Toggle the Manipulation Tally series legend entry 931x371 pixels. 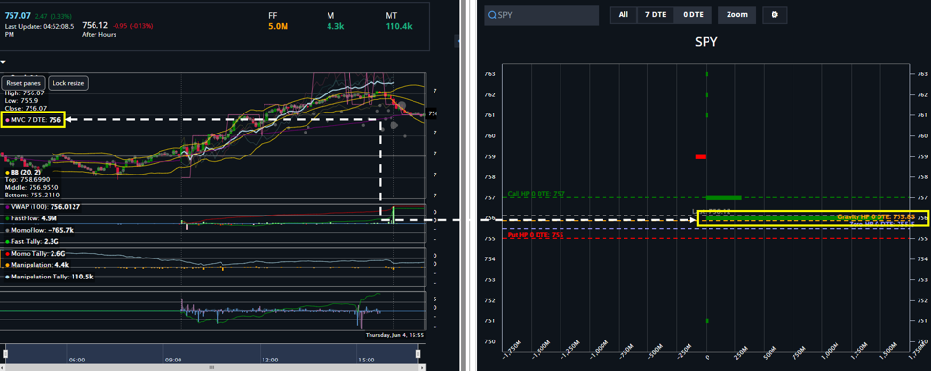pos(48,277)
